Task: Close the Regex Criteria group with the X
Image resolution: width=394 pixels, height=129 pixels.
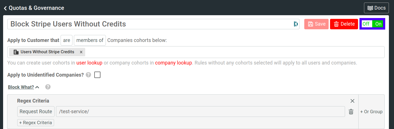Action: coord(352,101)
